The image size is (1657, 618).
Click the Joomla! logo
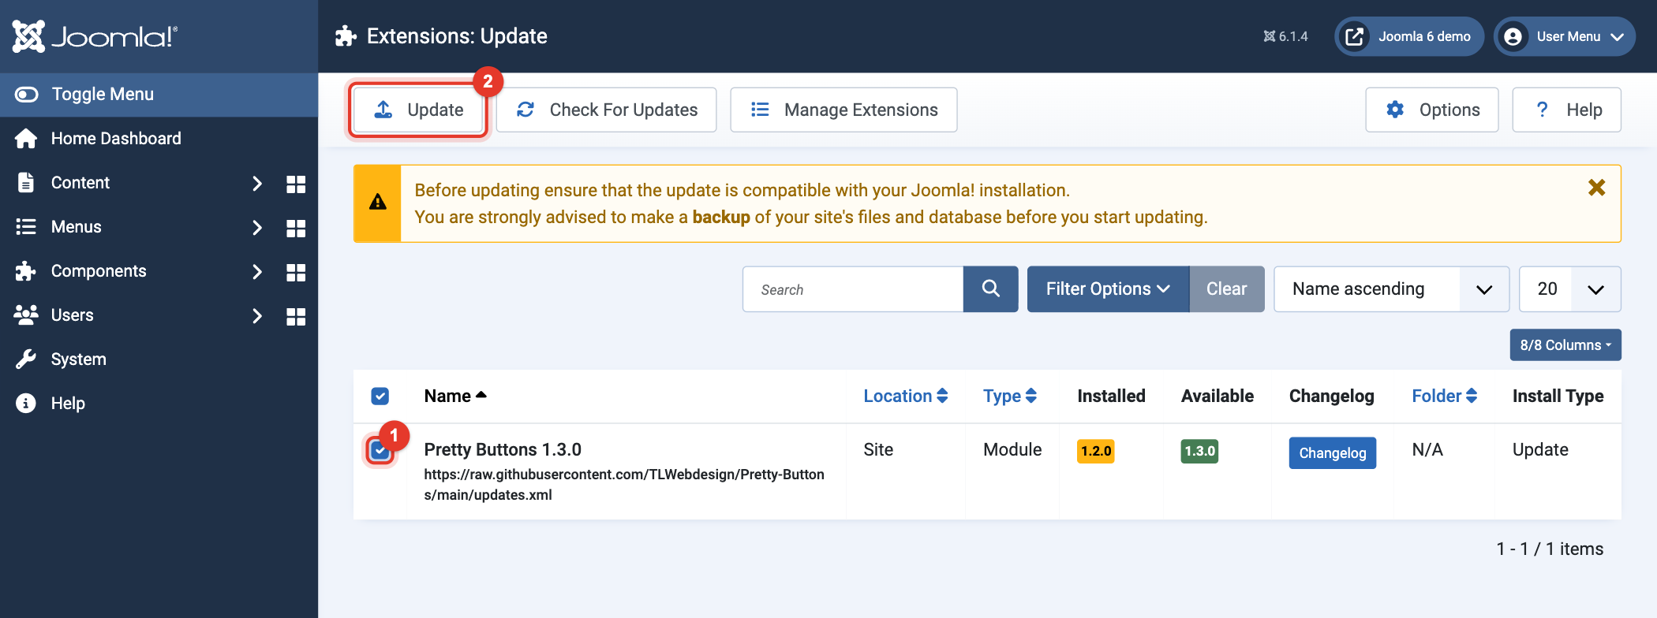[x=95, y=36]
